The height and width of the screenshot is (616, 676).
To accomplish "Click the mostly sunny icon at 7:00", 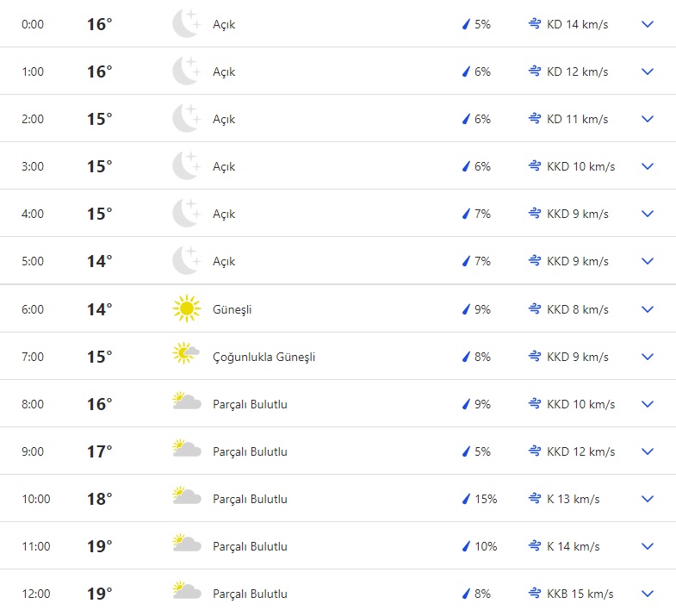I will click(186, 356).
